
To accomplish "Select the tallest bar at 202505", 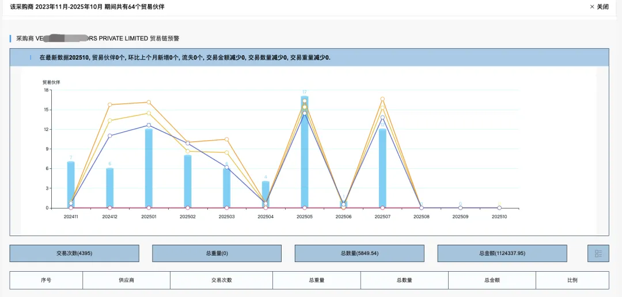I will point(305,155).
